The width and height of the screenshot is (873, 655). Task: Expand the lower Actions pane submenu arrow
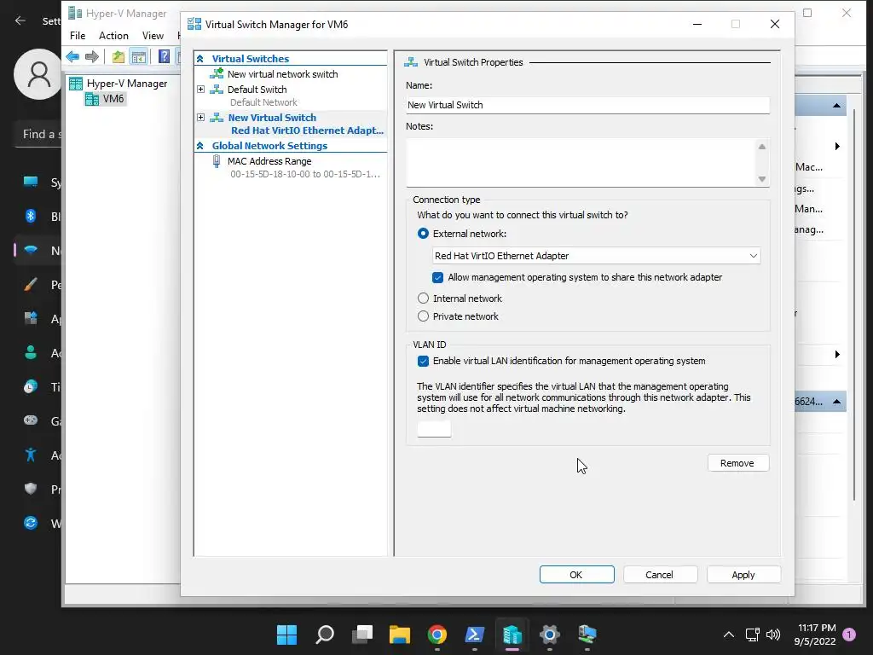click(x=837, y=354)
